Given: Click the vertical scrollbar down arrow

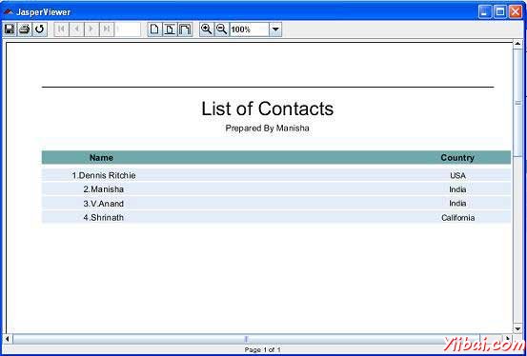Looking at the screenshot, I should pyautogui.click(x=517, y=328).
